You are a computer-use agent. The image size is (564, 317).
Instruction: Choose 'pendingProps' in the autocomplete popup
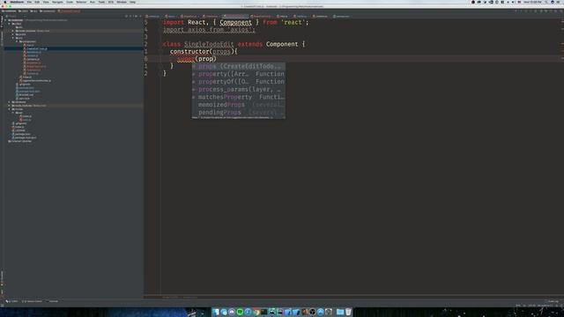(238, 112)
